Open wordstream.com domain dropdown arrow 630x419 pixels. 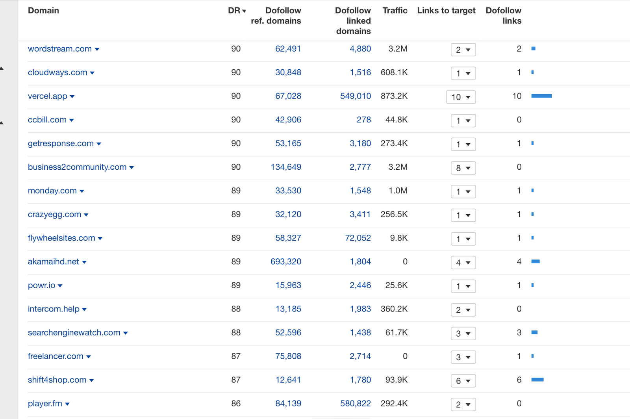pyautogui.click(x=97, y=49)
